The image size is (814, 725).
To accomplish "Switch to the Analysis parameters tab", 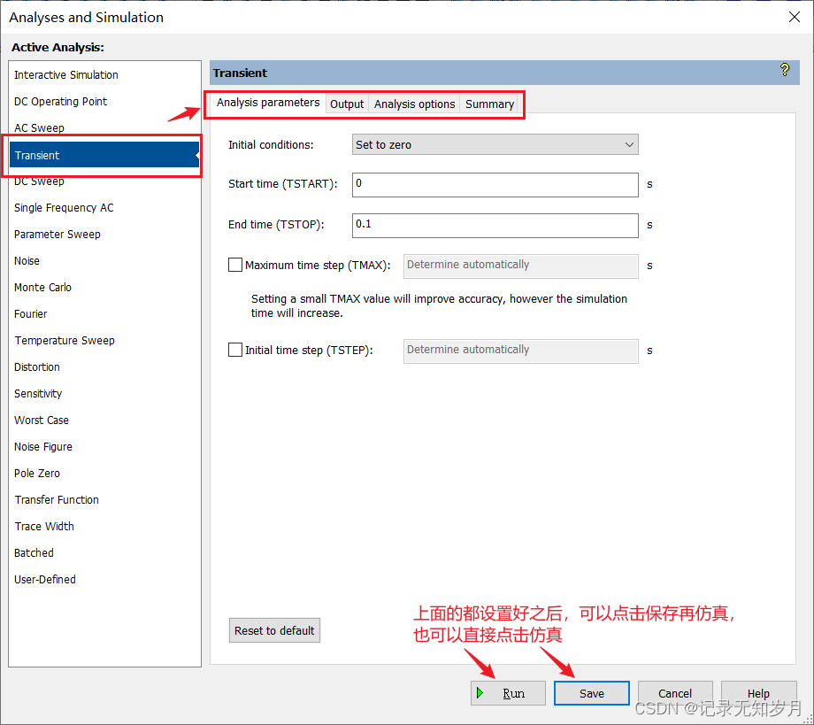I will [268, 103].
